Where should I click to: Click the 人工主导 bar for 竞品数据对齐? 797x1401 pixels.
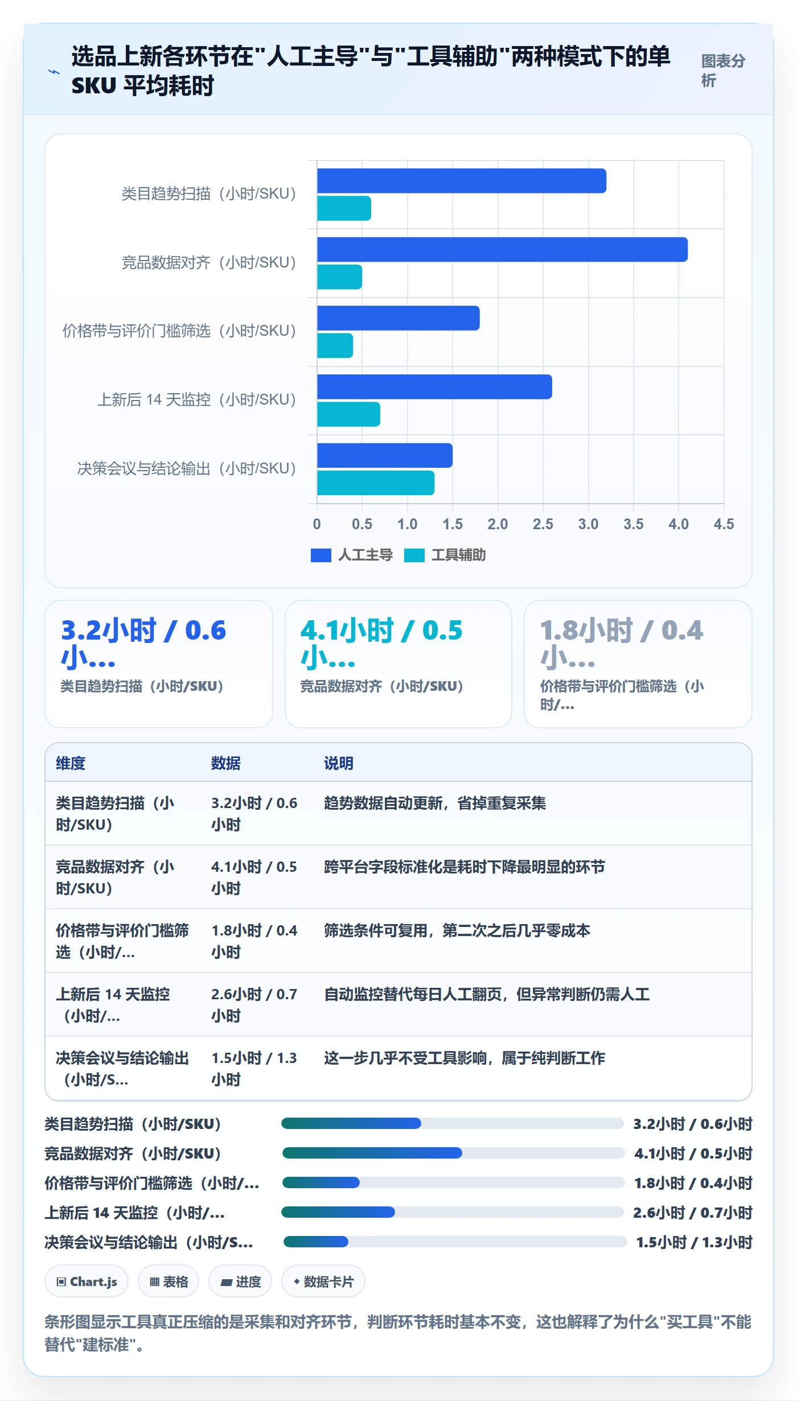point(502,250)
